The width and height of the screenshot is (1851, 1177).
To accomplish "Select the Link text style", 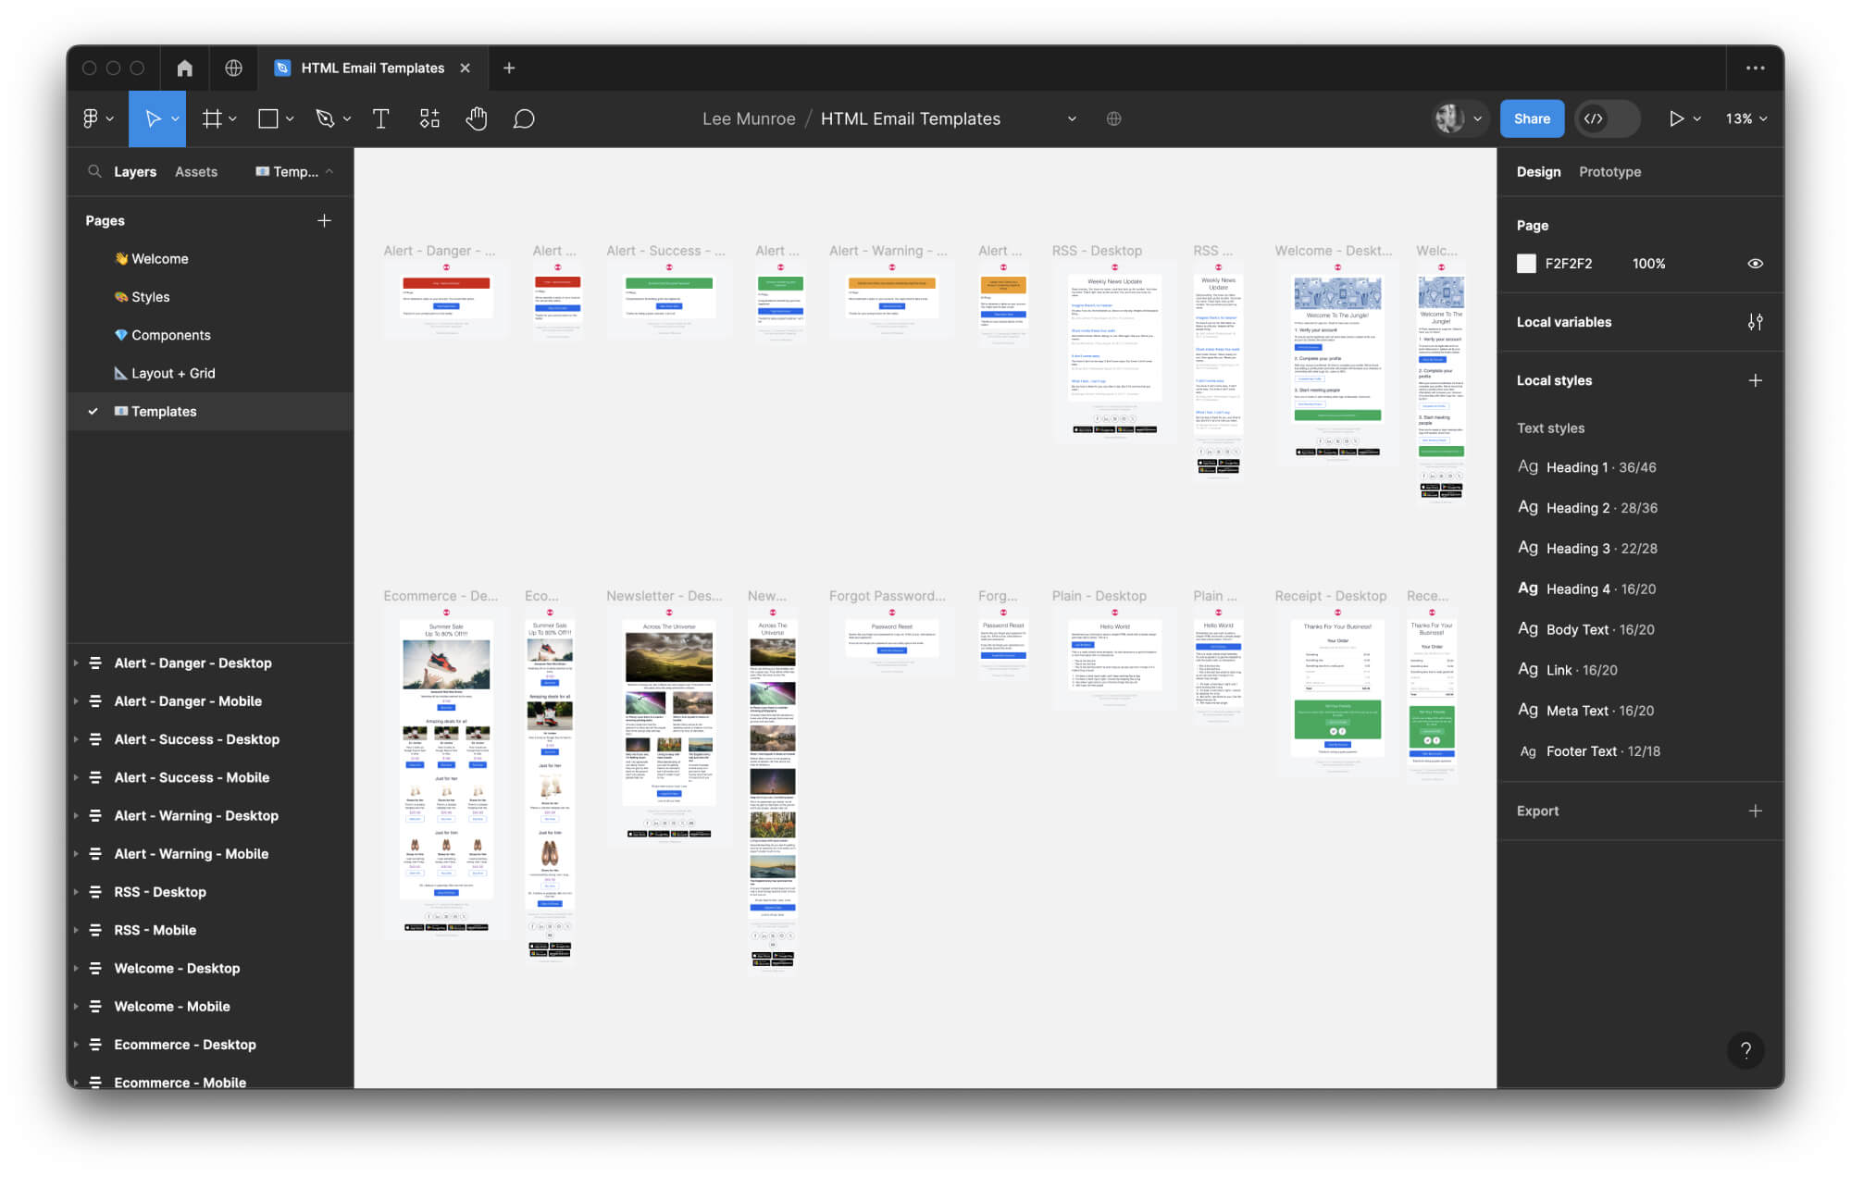I will 1567,670.
